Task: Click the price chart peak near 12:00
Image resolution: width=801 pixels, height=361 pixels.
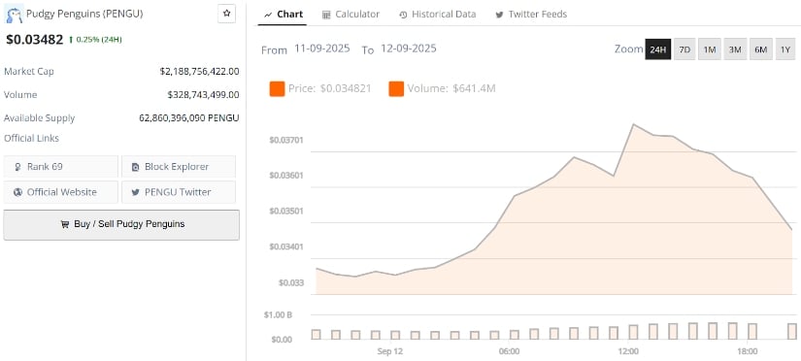Action: (634, 124)
